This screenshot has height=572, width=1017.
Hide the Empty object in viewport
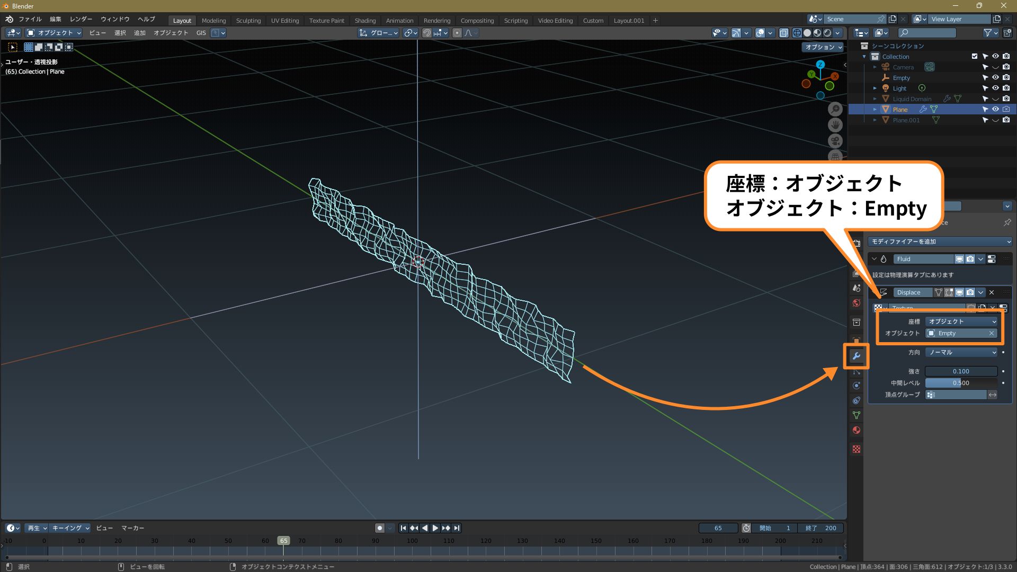click(x=995, y=77)
